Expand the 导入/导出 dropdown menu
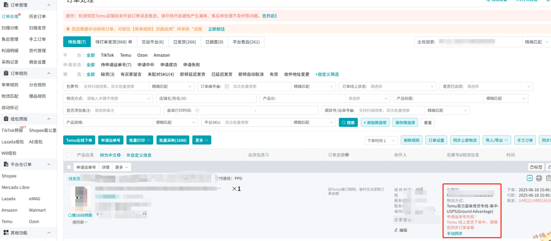The width and height of the screenshot is (551, 241). click(496, 140)
